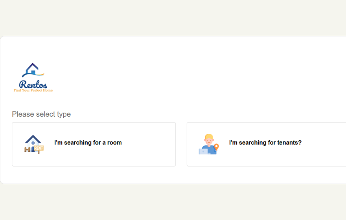Click the Rentos wordmark text
Viewport: 346px width, 220px height.
[33, 84]
